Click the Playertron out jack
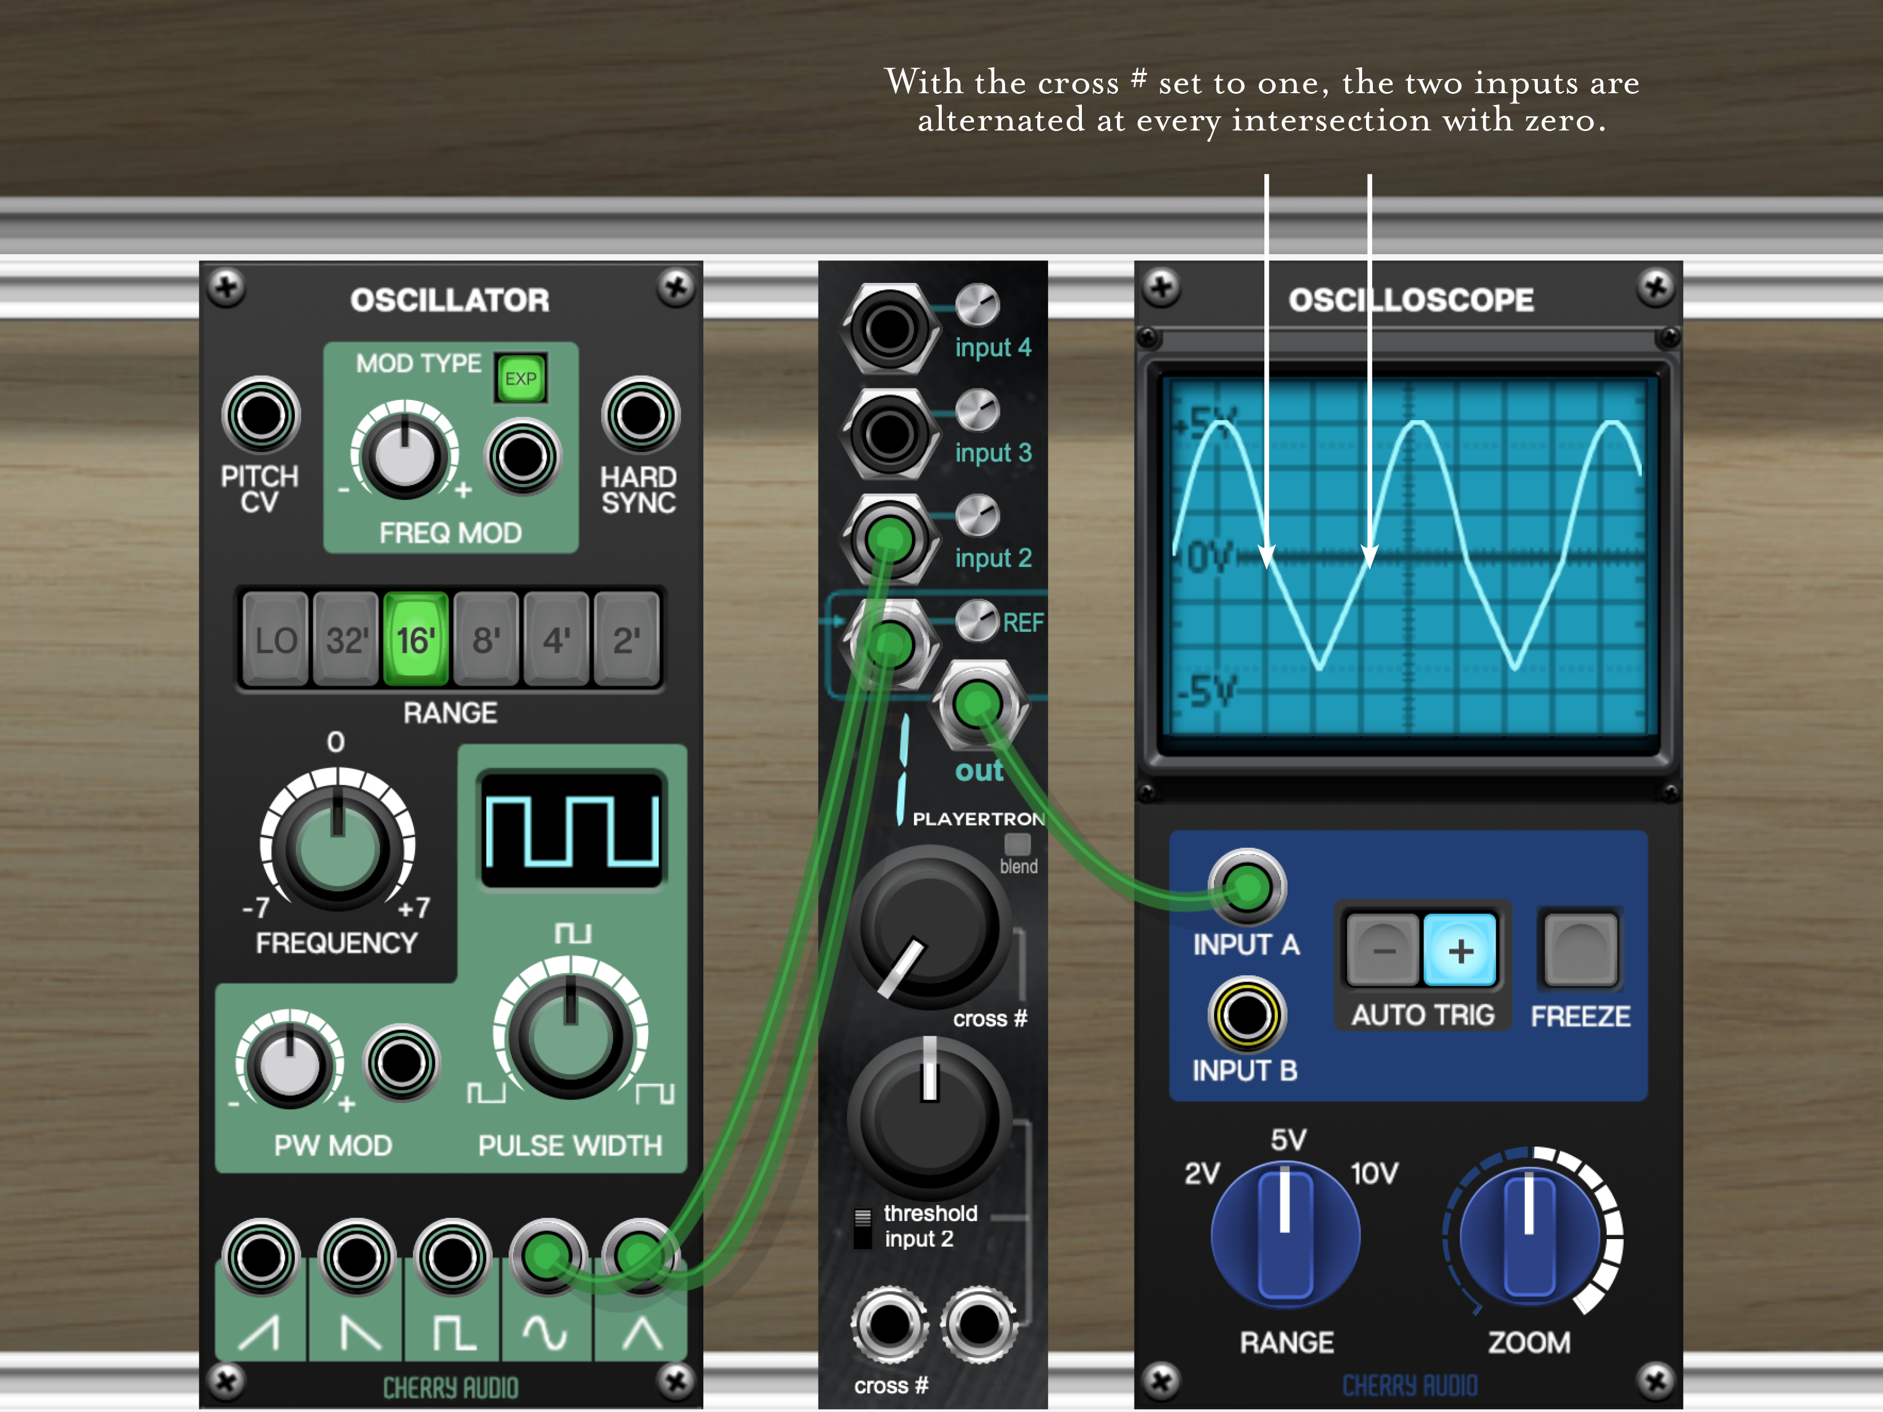This screenshot has width=1883, height=1412. (x=978, y=705)
